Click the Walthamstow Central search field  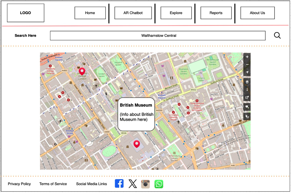click(x=158, y=36)
